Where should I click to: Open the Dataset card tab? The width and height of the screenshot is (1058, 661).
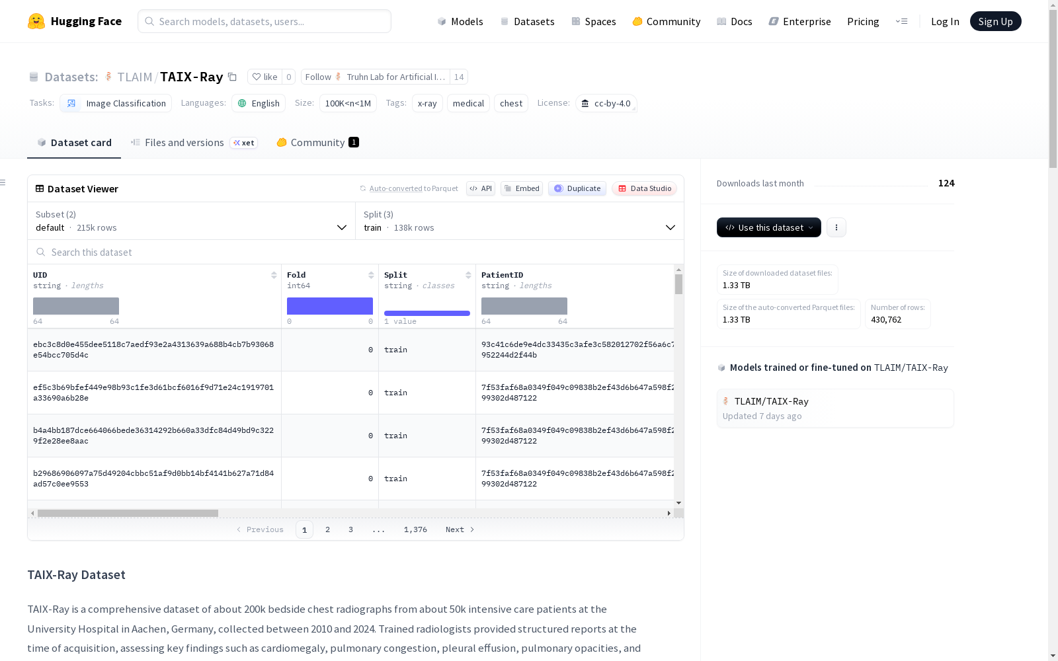point(74,143)
